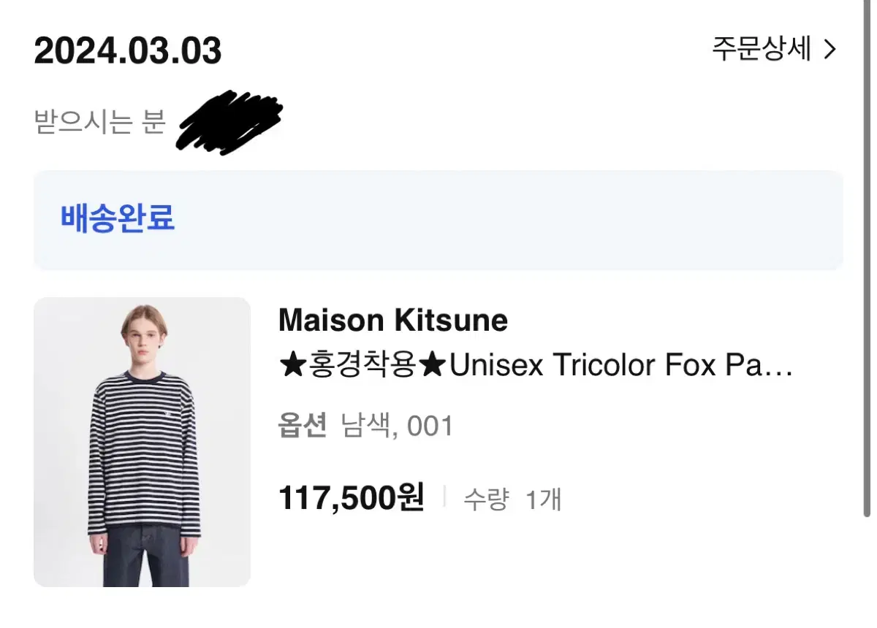This screenshot has width=877, height=628.
Task: Click the 받으시는 분 recipient label
Action: click(100, 120)
